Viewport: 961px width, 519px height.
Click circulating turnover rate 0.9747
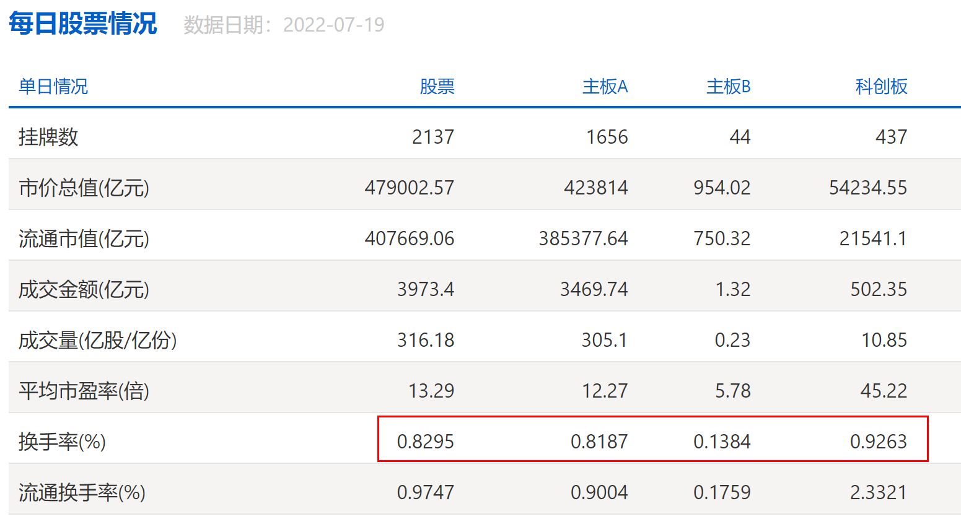(x=426, y=492)
